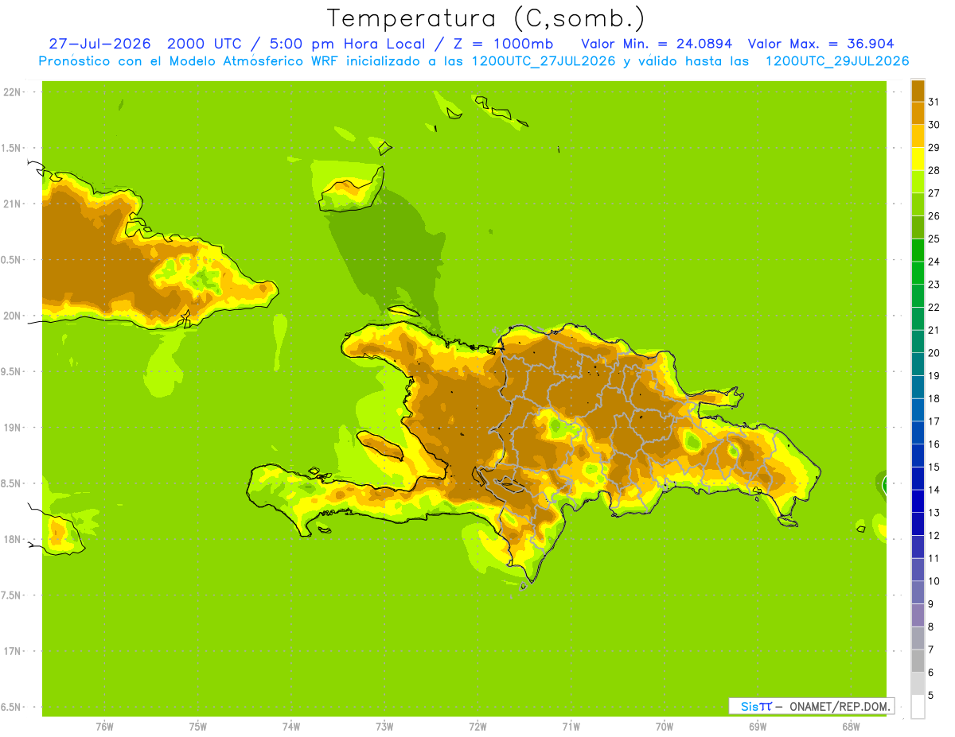The height and width of the screenshot is (737, 955).
Task: Click "1200UTC_29JUL2026" valid-until time text
Action: pyautogui.click(x=837, y=61)
